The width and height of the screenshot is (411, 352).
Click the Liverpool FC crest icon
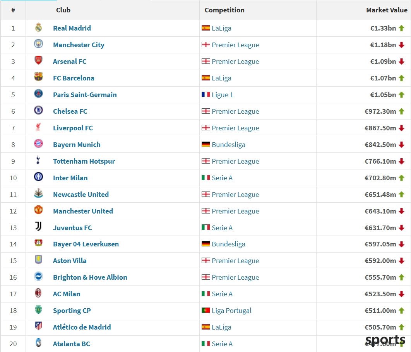38,127
